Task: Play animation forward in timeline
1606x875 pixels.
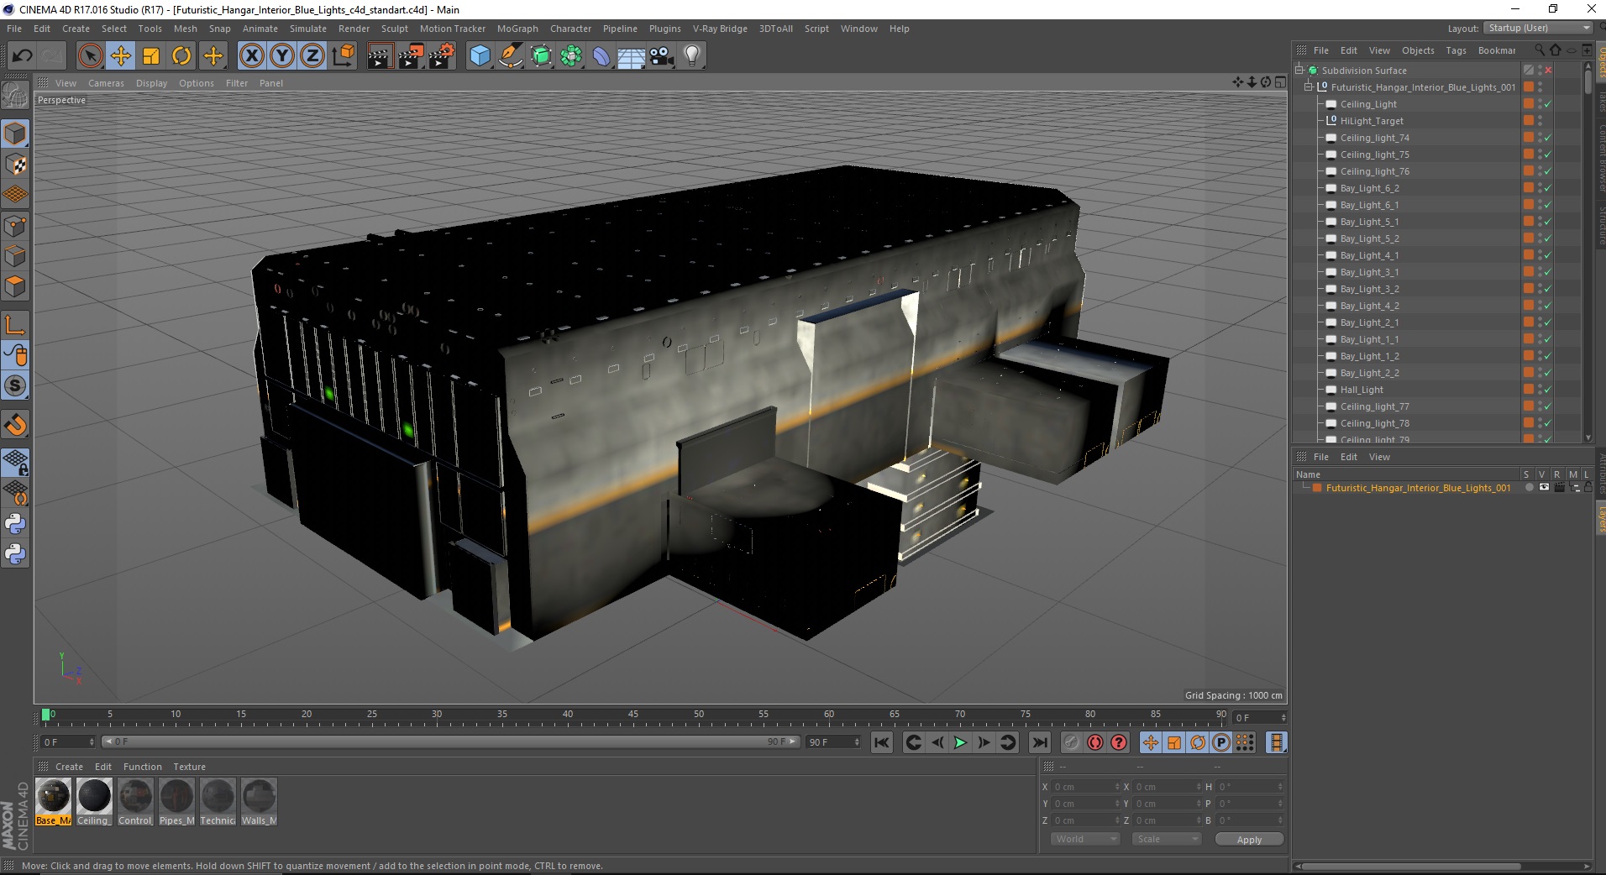Action: (960, 742)
